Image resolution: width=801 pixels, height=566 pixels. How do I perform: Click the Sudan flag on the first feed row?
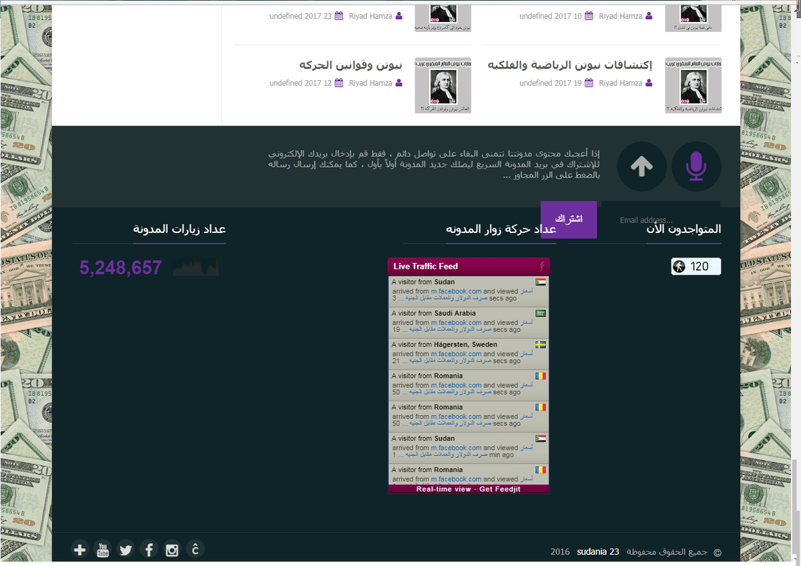(x=541, y=282)
